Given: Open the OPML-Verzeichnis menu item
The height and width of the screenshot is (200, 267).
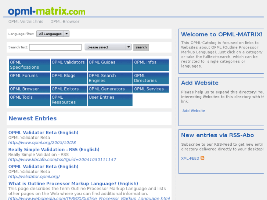Looking at the screenshot, I should coord(26,22).
